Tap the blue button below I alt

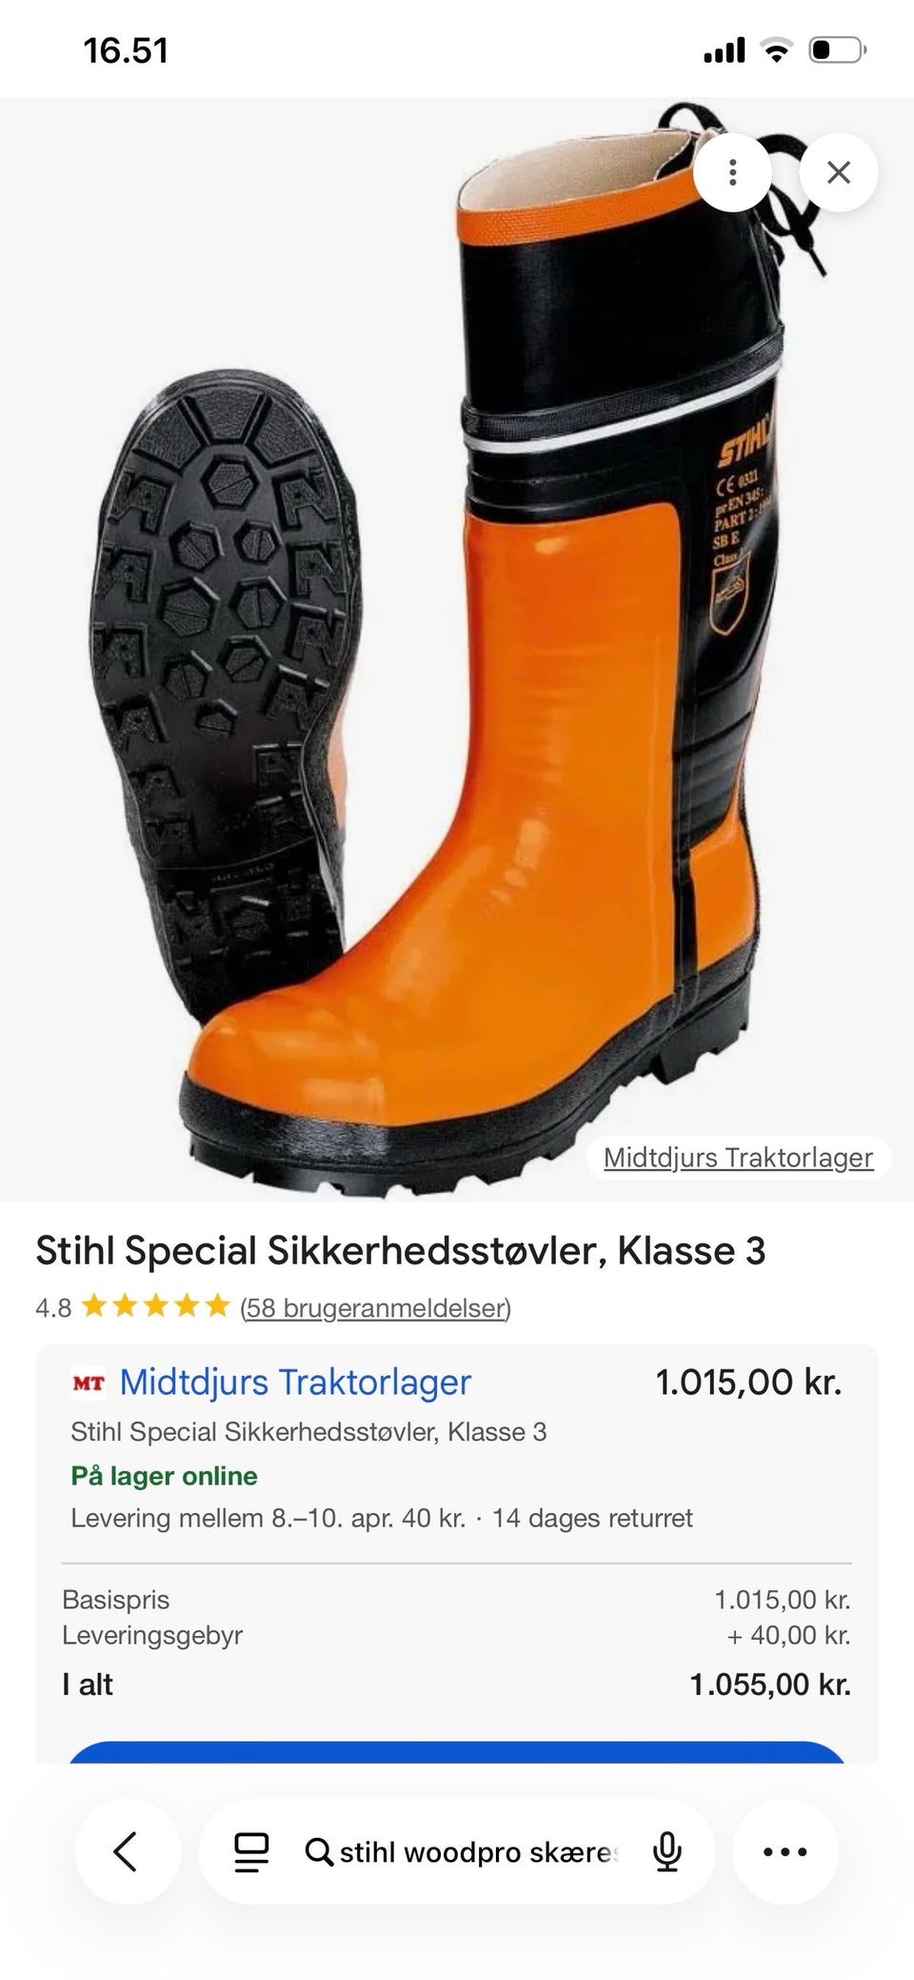[457, 1751]
